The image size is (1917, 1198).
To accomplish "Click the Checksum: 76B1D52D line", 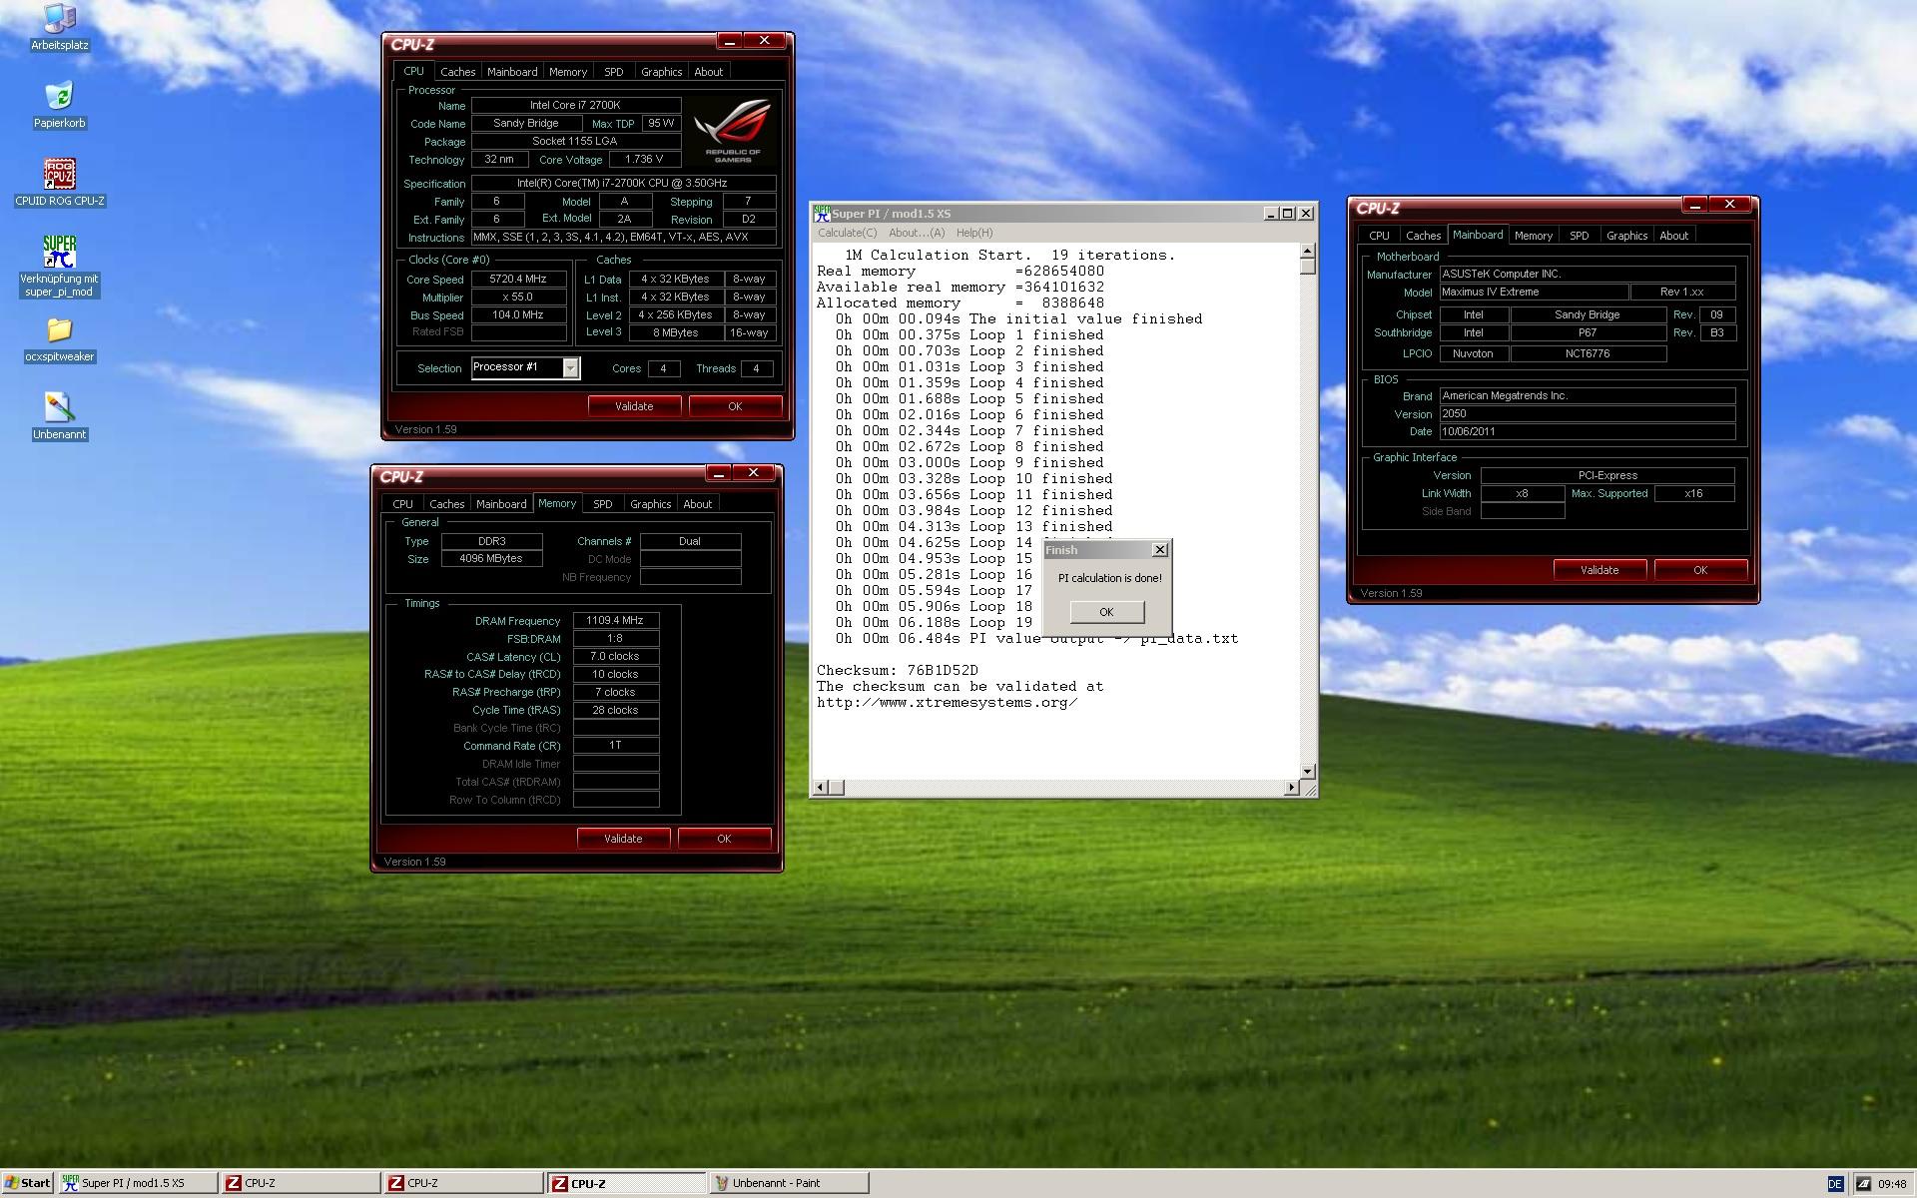I will pos(897,670).
